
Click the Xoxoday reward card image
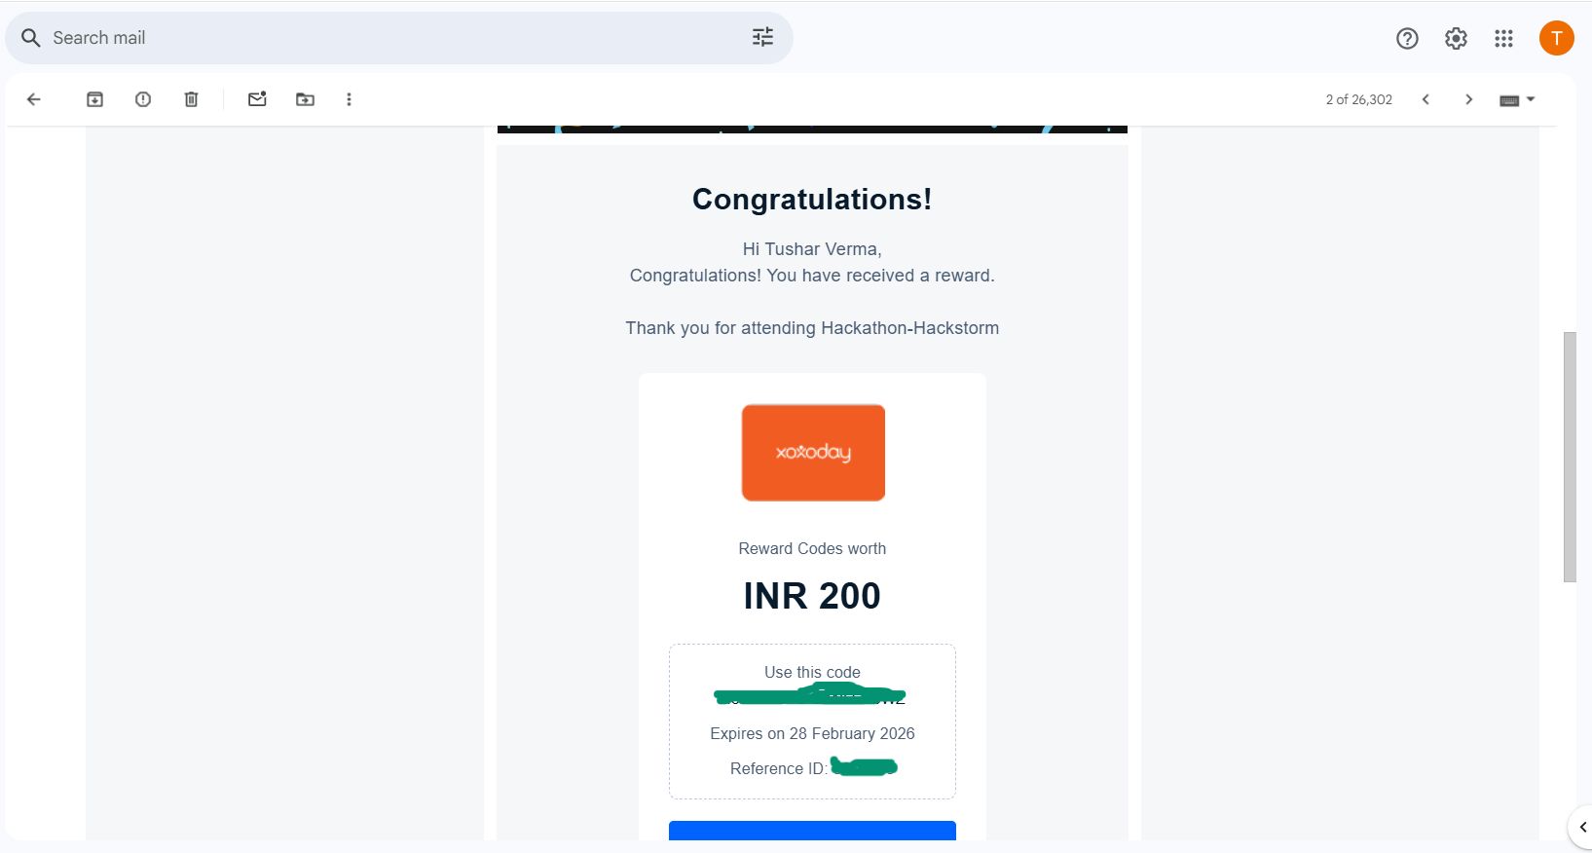[813, 453]
